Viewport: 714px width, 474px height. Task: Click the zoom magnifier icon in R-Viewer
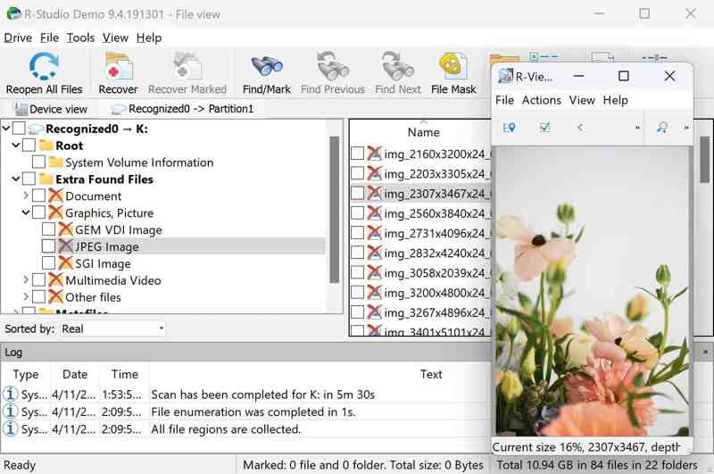662,128
